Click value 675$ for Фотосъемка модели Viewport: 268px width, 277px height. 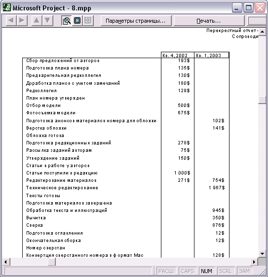click(x=184, y=113)
